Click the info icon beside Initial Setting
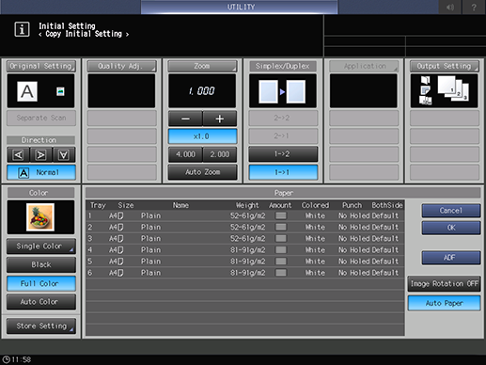Viewport: 486px width, 365px height. pos(22,29)
